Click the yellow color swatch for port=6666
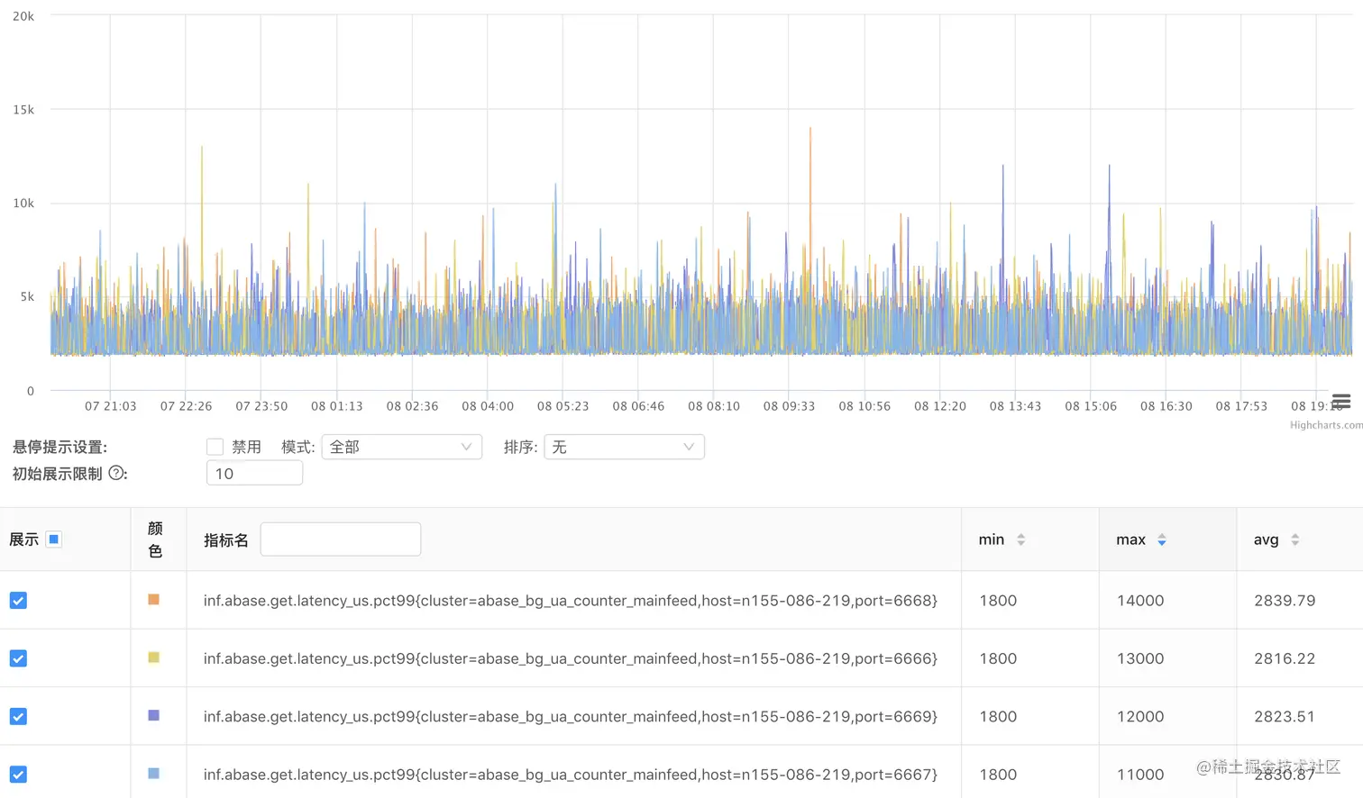The image size is (1363, 798). tap(153, 657)
